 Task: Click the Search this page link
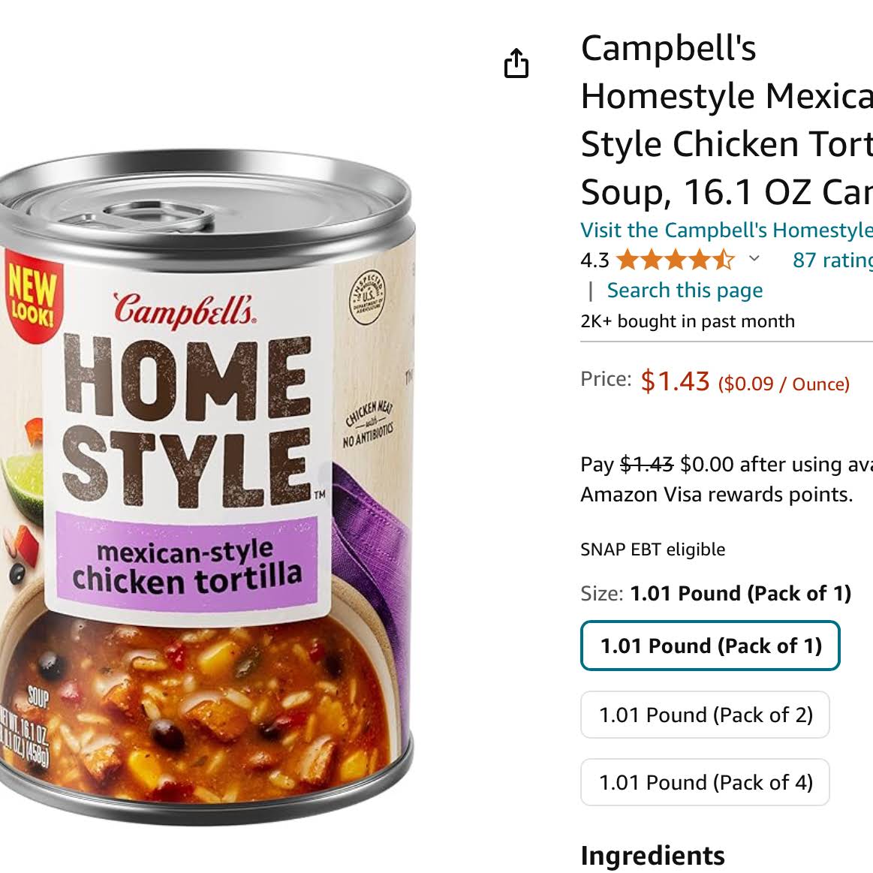pyautogui.click(x=685, y=290)
